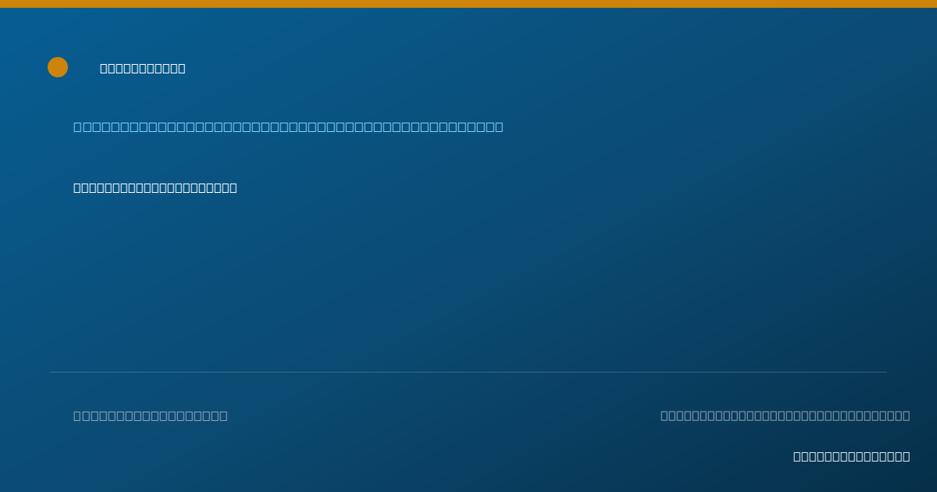This screenshot has height=492, width=937.
Task: Select the white header title next to the orange circle
Action: pyautogui.click(x=143, y=68)
